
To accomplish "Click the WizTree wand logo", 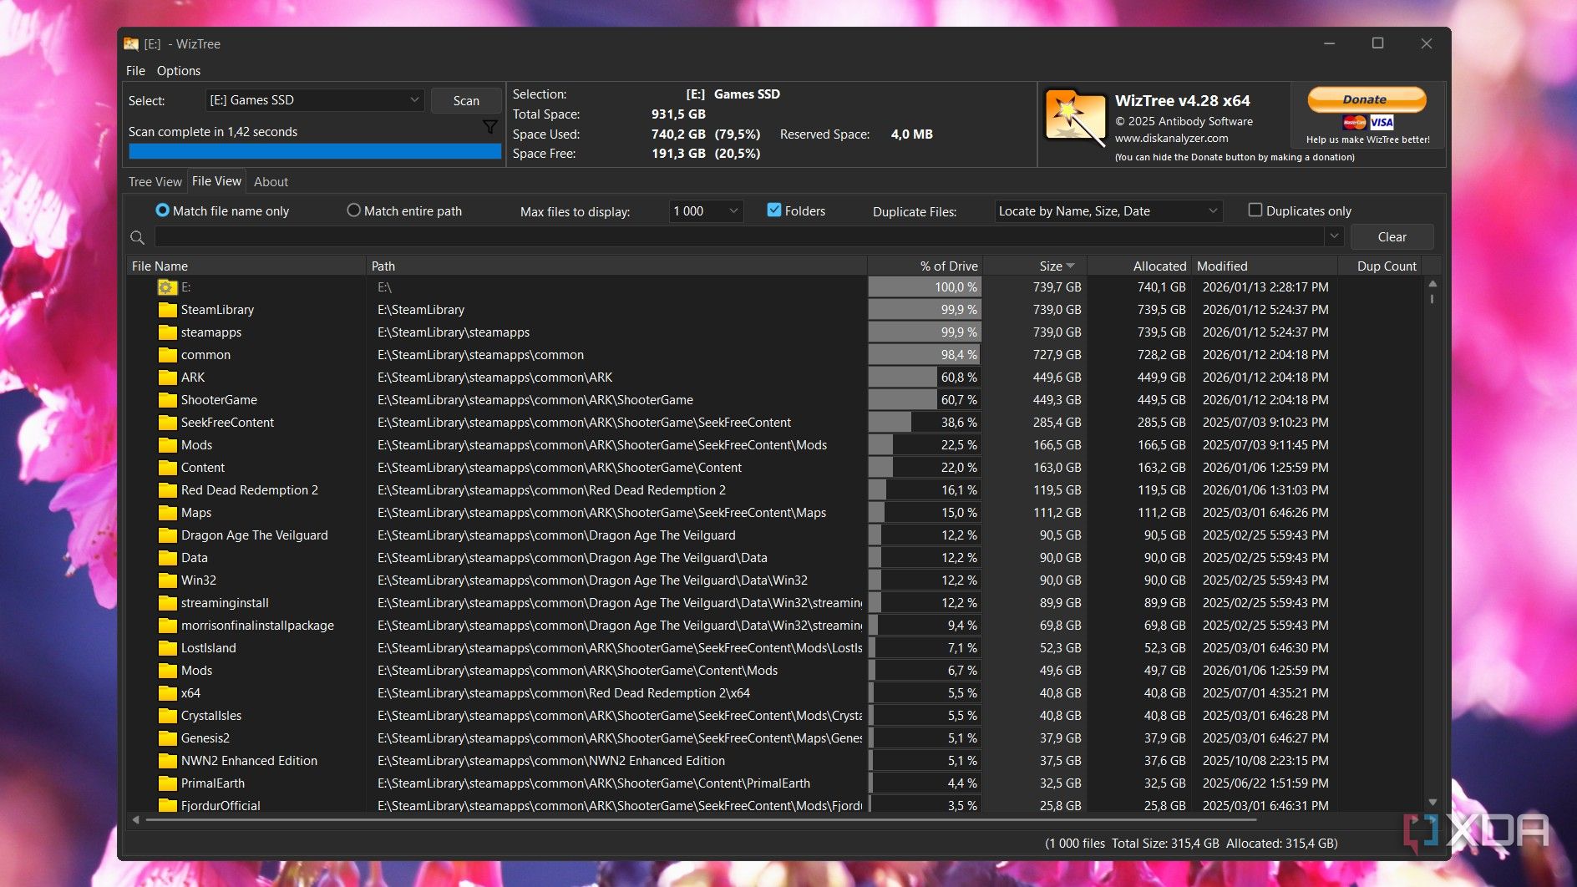I will click(x=1075, y=118).
